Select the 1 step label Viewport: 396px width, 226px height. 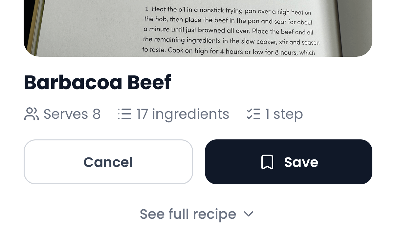(x=284, y=114)
